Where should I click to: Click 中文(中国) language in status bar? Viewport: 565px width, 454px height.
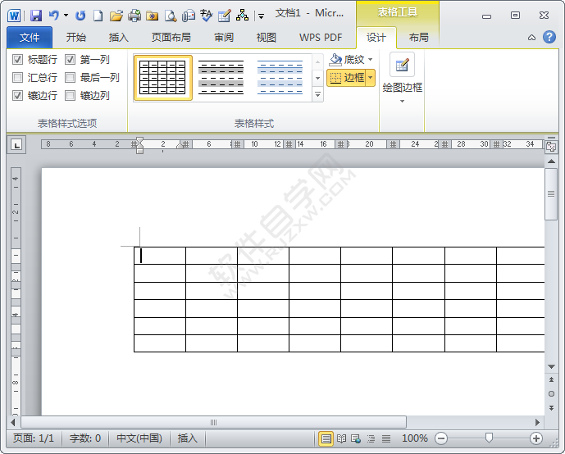tap(139, 438)
